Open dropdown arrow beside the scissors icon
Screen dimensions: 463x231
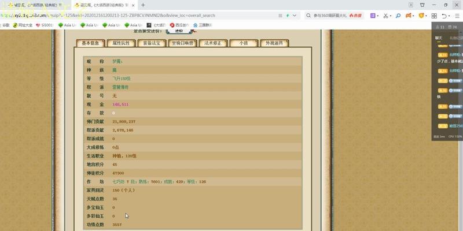coord(392,16)
